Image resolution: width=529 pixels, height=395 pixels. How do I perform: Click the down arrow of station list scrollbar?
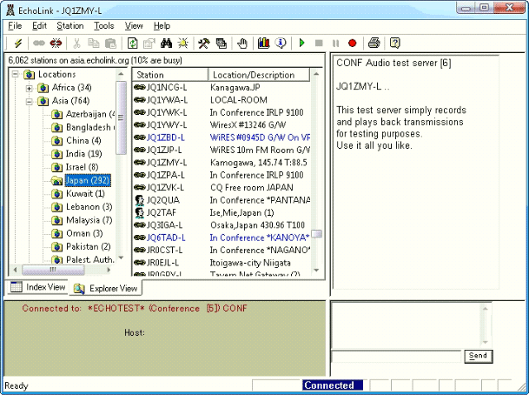point(316,270)
